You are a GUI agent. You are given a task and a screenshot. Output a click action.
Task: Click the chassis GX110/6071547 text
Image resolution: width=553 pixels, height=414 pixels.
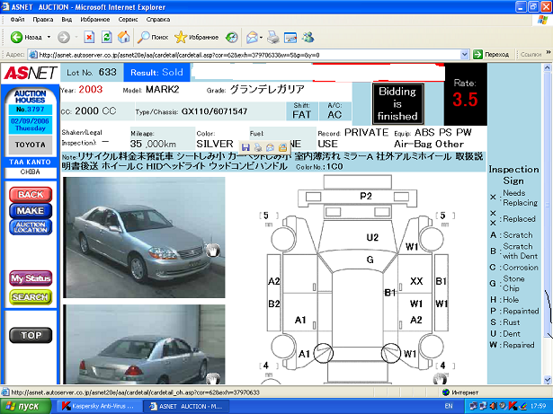point(214,111)
